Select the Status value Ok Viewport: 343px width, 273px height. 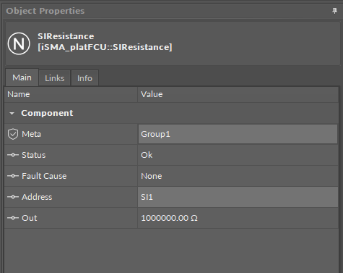tap(147, 155)
